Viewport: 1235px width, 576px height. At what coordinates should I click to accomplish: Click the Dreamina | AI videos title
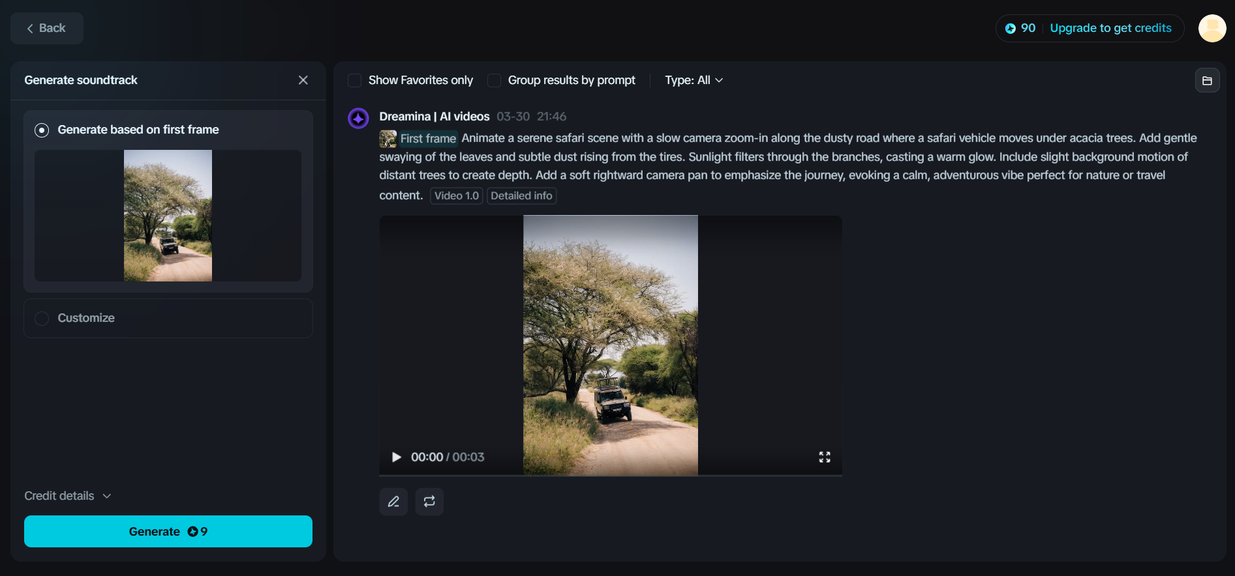click(x=435, y=117)
